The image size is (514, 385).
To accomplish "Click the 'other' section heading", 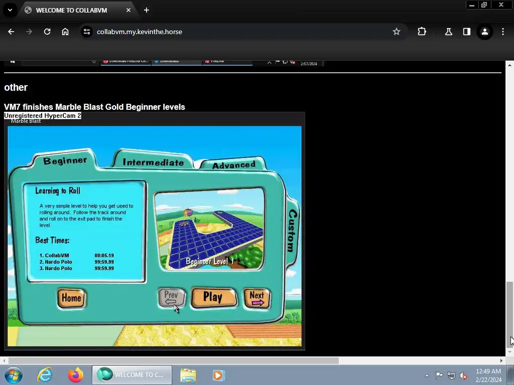I will click(16, 87).
